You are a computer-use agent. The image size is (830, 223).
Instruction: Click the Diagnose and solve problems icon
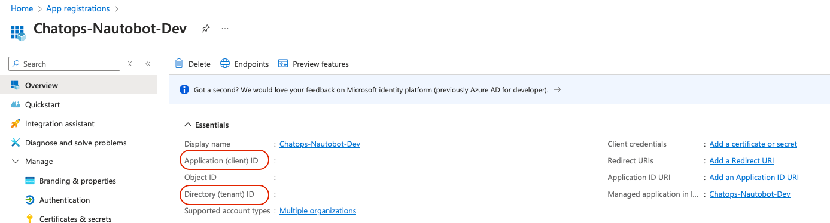(16, 143)
